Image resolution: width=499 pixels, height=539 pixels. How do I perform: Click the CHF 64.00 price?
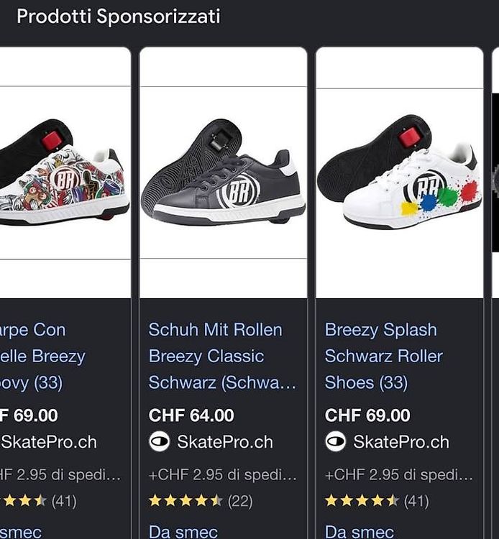191,415
